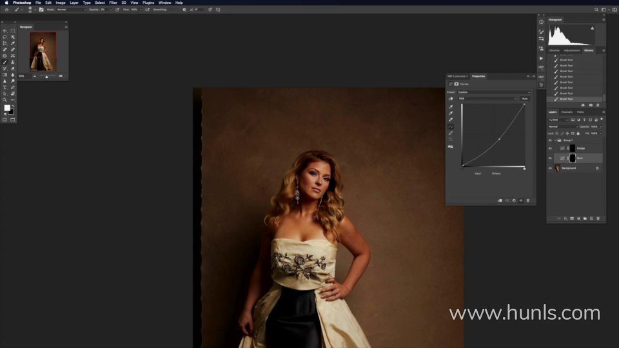This screenshot has height=348, width=619.
Task: Click the Home icon in options bar
Action: [6, 10]
